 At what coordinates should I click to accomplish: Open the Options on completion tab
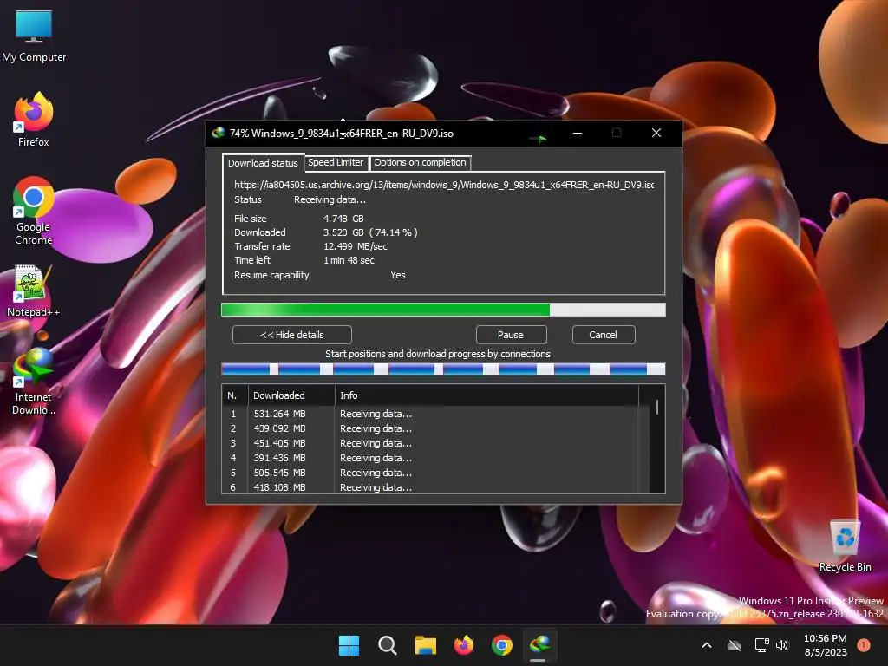coord(420,162)
